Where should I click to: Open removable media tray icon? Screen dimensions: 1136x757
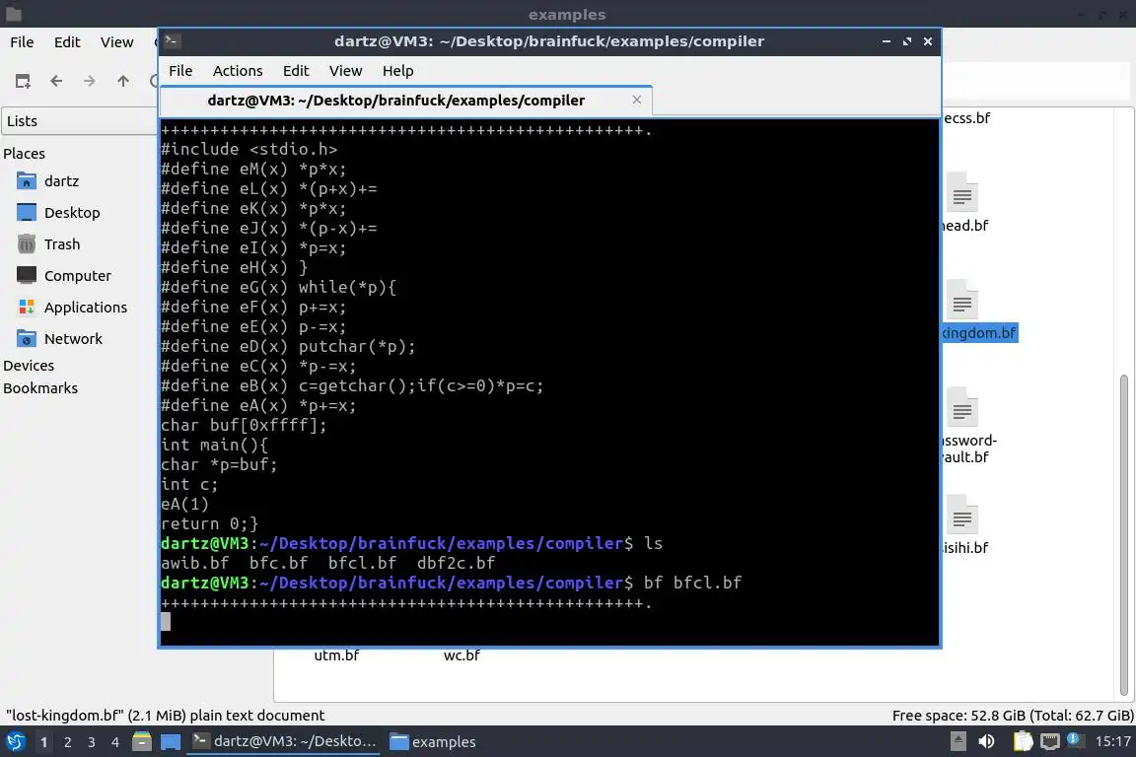pyautogui.click(x=958, y=742)
